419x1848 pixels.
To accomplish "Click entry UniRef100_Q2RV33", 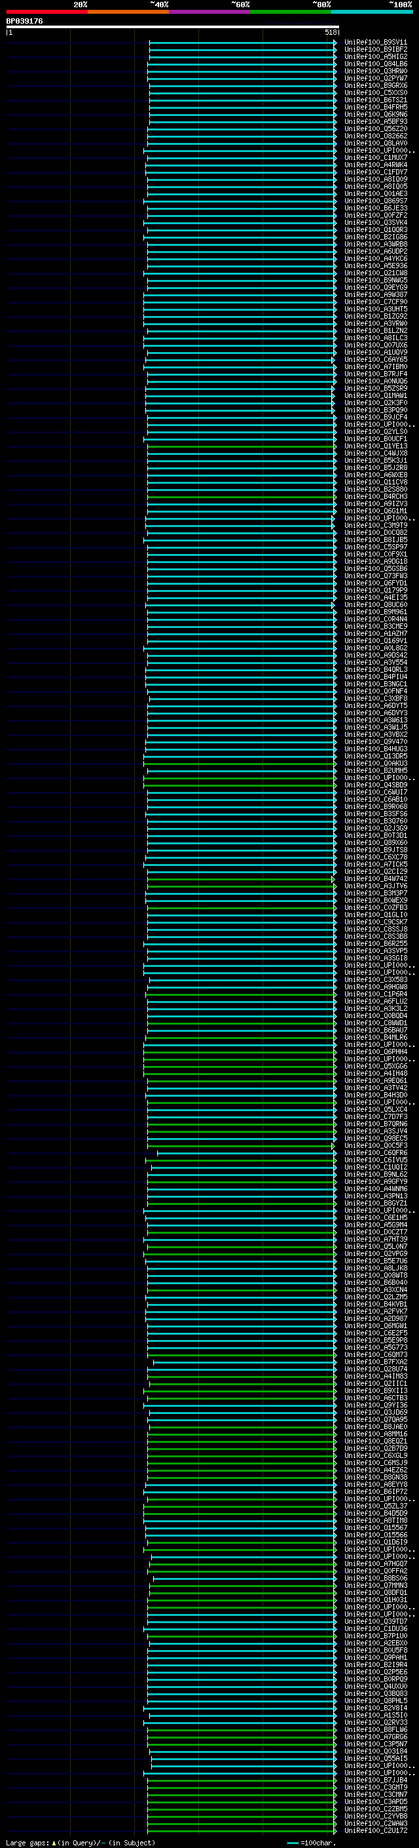I will pyautogui.click(x=375, y=1722).
